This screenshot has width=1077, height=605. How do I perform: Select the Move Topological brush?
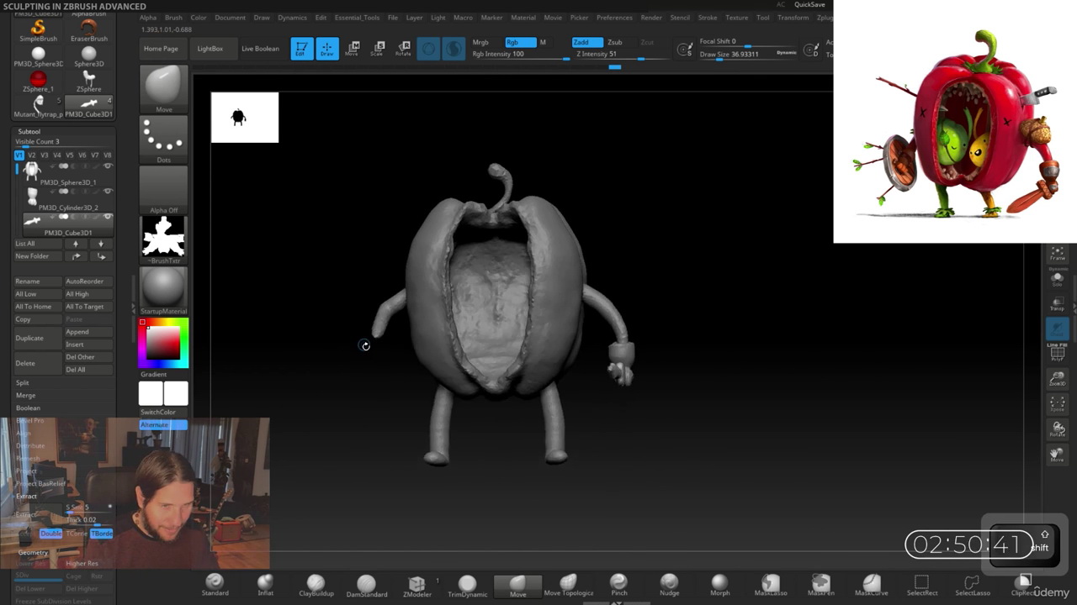click(568, 585)
